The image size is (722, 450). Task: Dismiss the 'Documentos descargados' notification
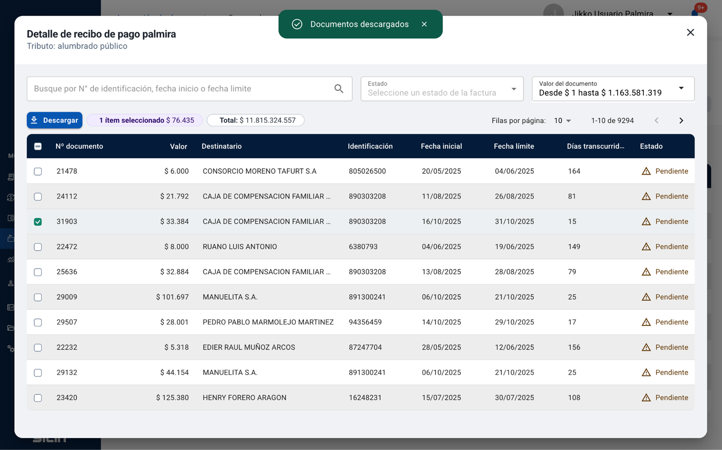click(424, 24)
